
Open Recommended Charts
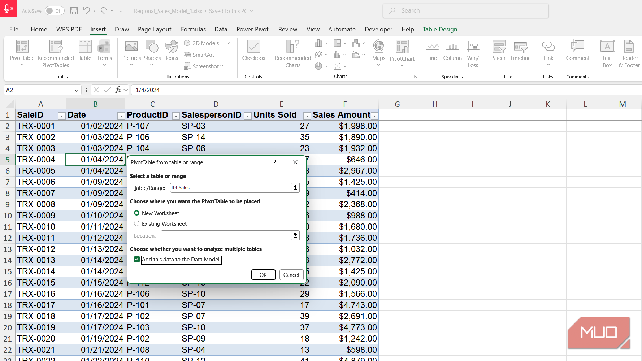pyautogui.click(x=293, y=53)
